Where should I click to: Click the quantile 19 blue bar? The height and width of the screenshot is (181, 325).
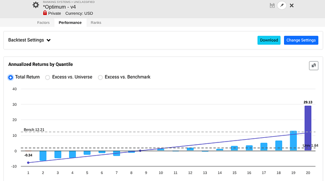pyautogui.click(x=293, y=141)
